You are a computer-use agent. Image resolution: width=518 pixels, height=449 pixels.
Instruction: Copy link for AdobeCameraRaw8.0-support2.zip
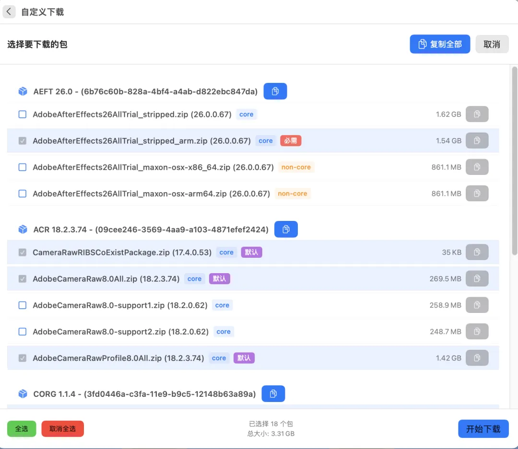pos(477,332)
